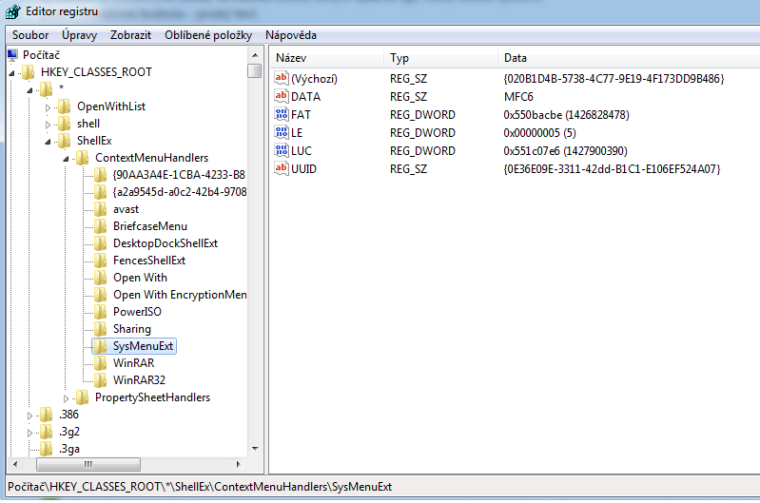Click the 0x550bacbe (1426828478) data value
Image resolution: width=760 pixels, height=503 pixels.
[x=566, y=115]
